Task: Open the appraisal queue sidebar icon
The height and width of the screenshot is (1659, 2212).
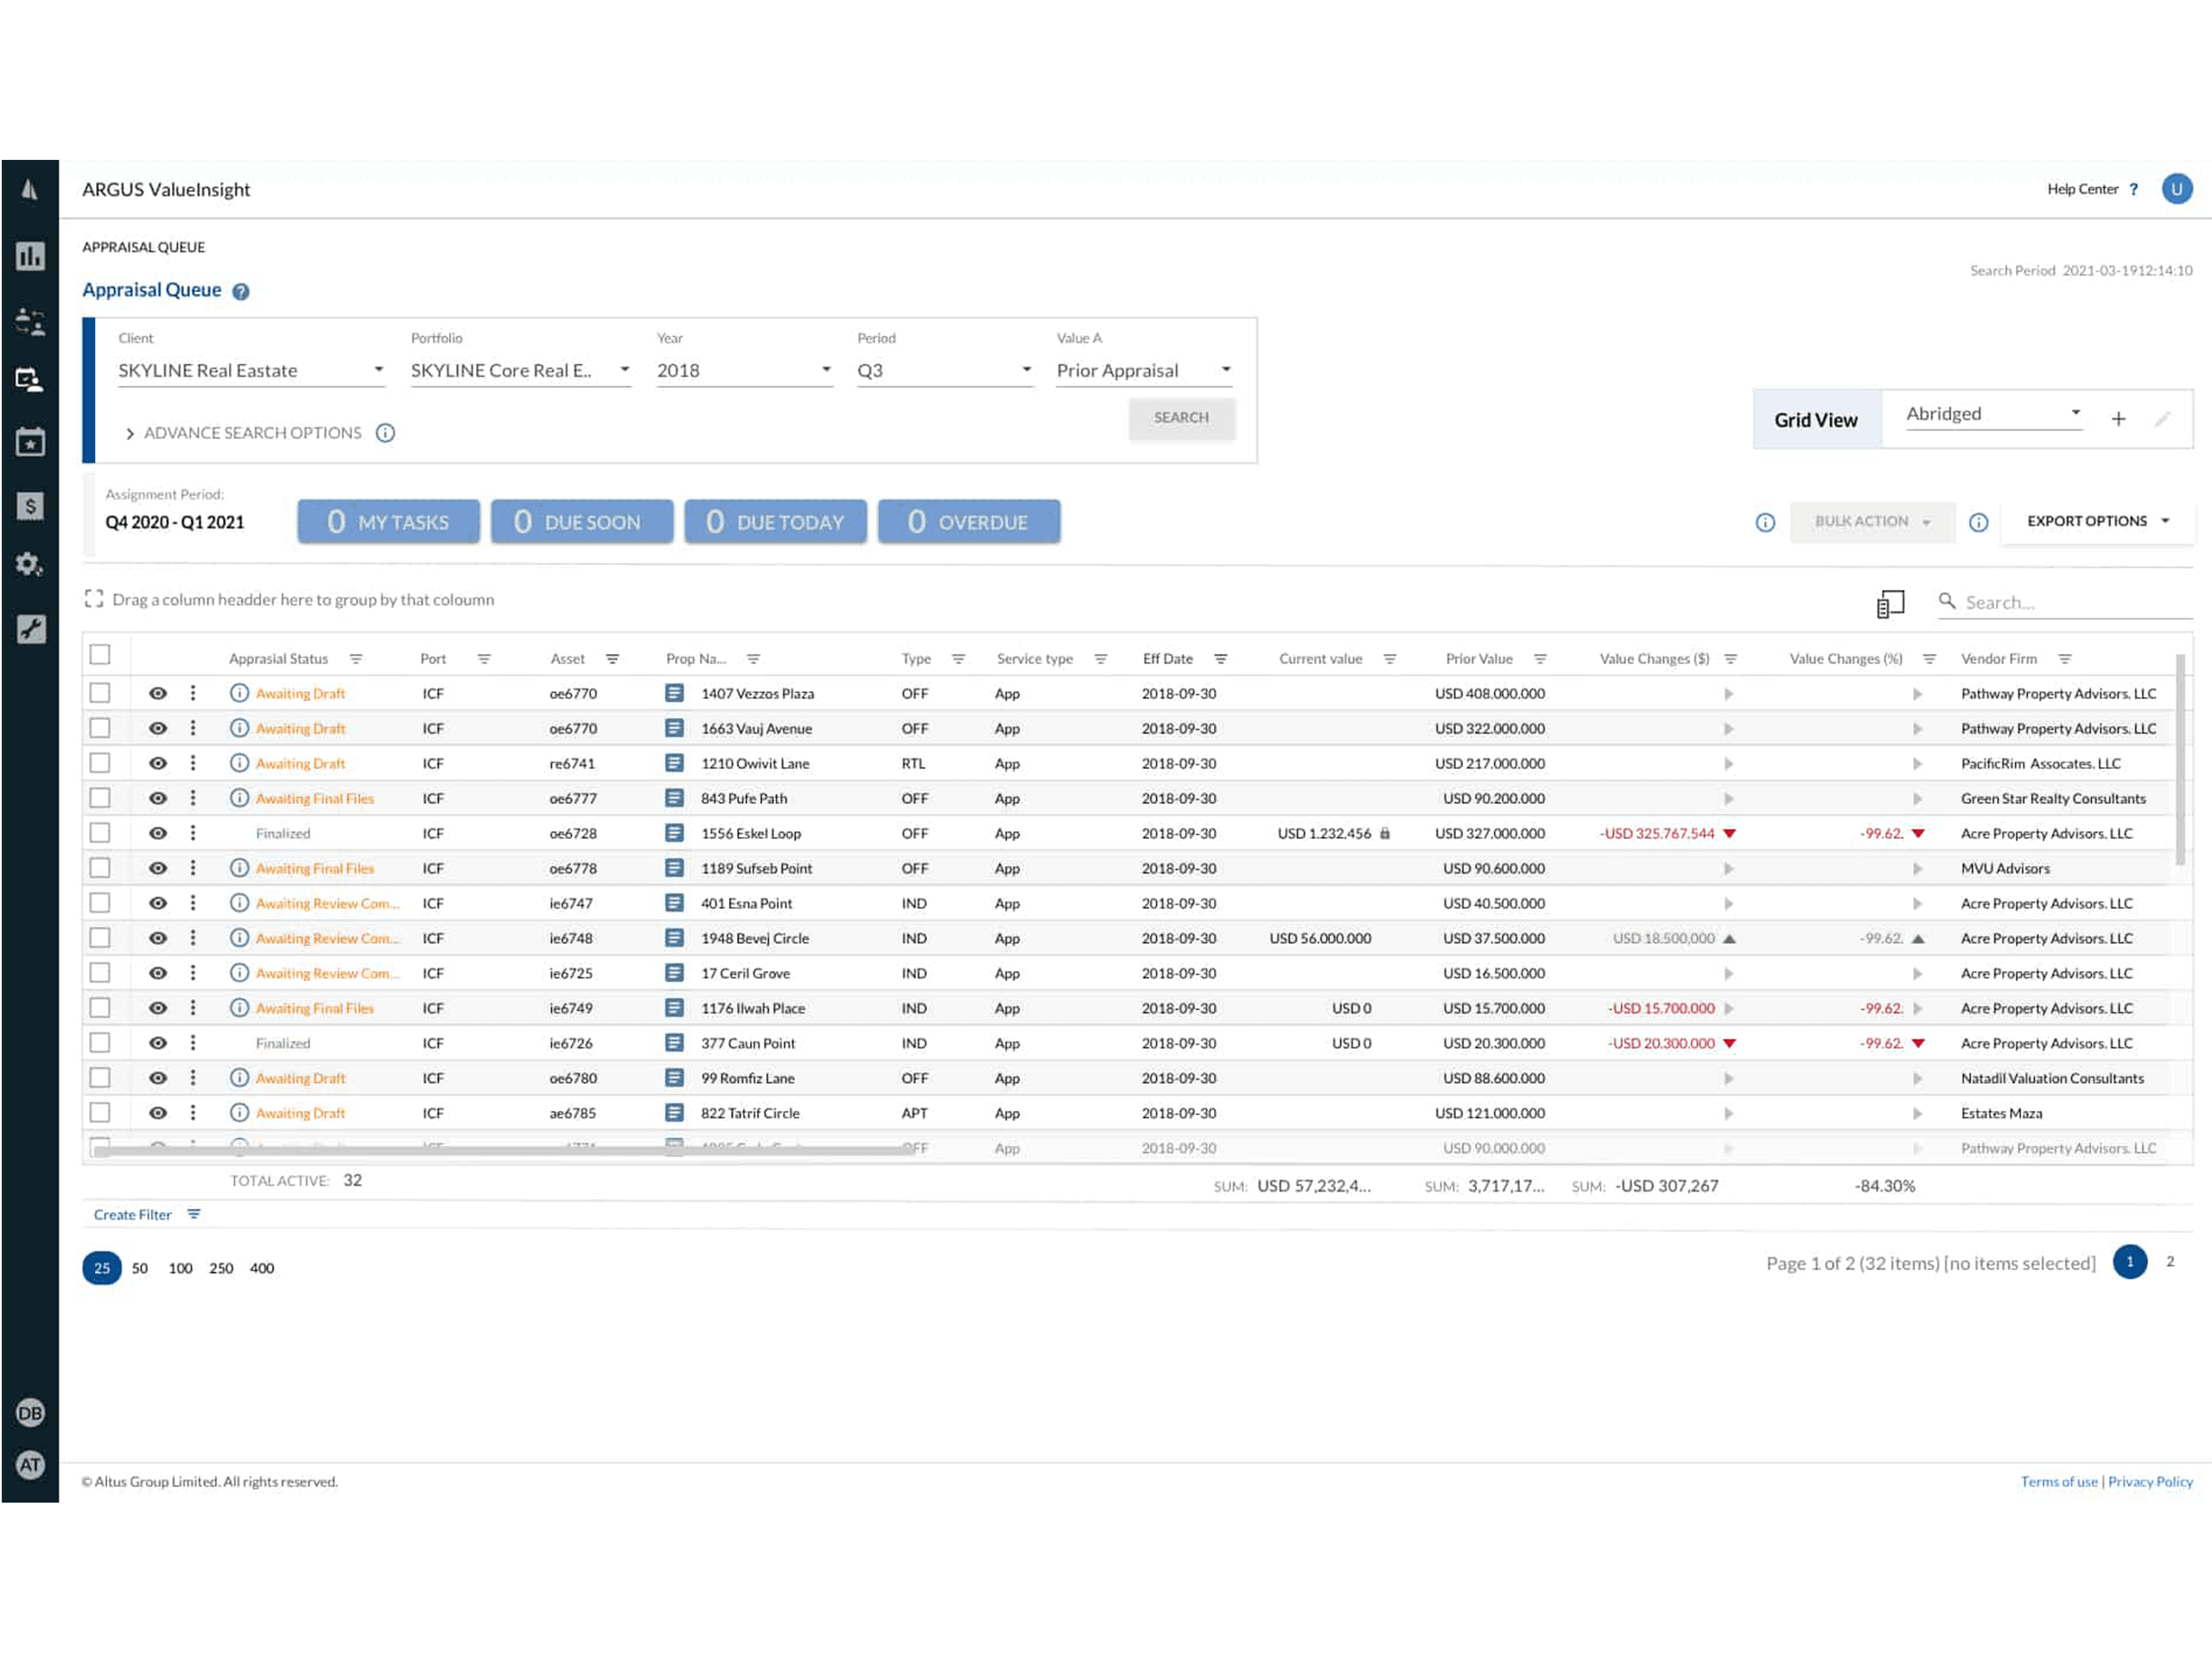Action: (30, 380)
